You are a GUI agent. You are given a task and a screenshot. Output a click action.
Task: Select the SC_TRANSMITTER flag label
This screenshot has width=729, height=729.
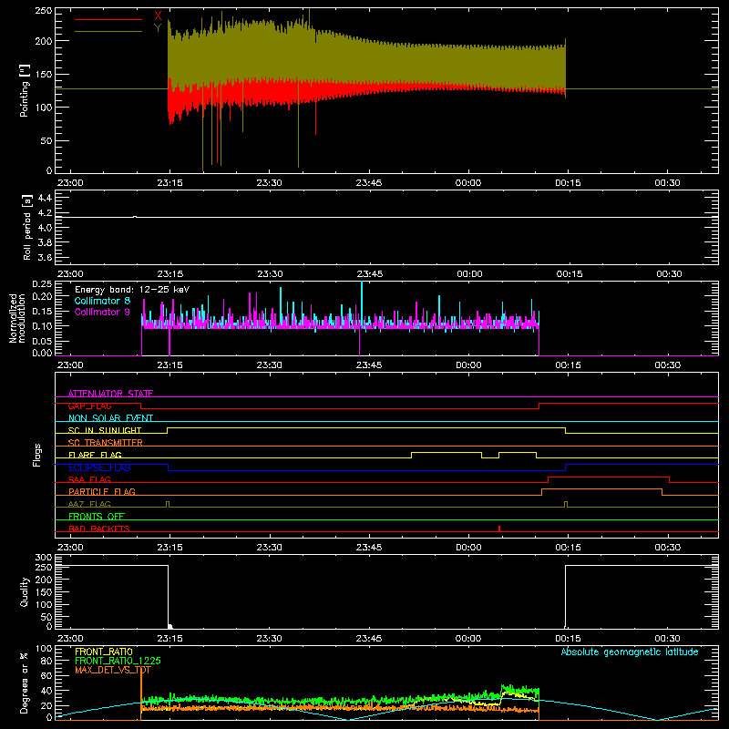[x=106, y=443]
